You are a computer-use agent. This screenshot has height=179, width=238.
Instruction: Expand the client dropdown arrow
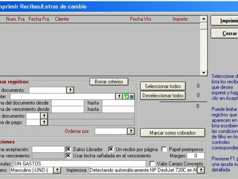click(x=119, y=96)
